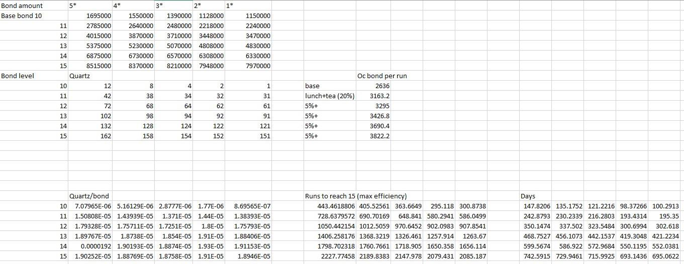Select the cell with value 1550000
Image resolution: width=684 pixels, height=264 pixels.
[x=133, y=16]
